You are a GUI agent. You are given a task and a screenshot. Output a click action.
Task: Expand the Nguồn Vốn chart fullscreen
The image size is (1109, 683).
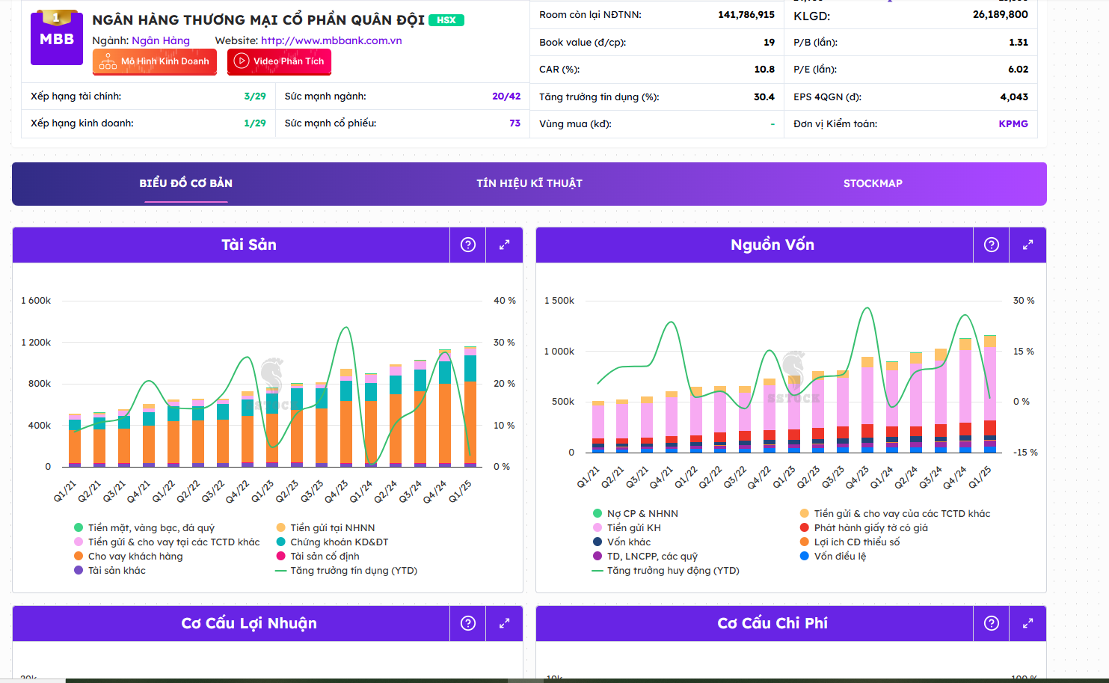tap(1028, 245)
